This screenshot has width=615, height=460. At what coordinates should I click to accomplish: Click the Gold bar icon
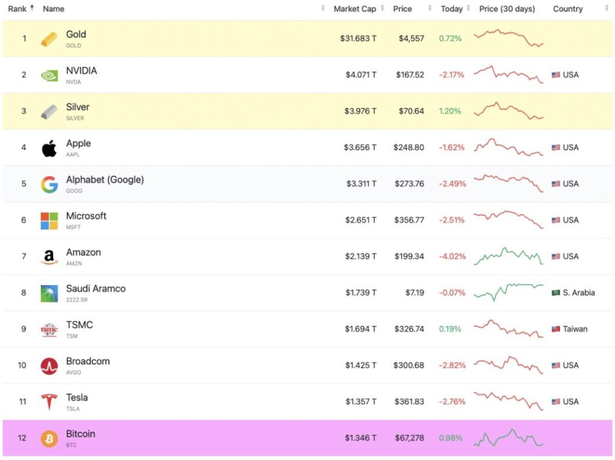49,39
